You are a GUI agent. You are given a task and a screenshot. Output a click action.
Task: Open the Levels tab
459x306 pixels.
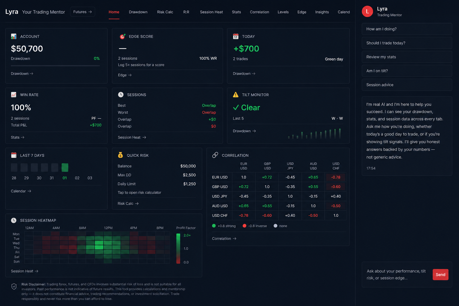tap(283, 12)
